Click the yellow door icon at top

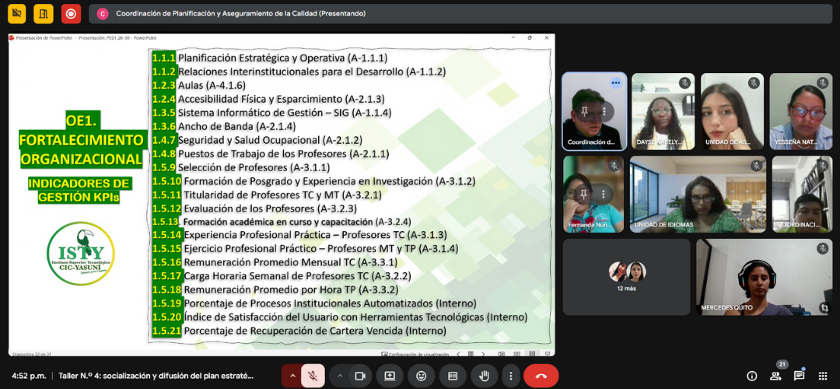pyautogui.click(x=44, y=13)
